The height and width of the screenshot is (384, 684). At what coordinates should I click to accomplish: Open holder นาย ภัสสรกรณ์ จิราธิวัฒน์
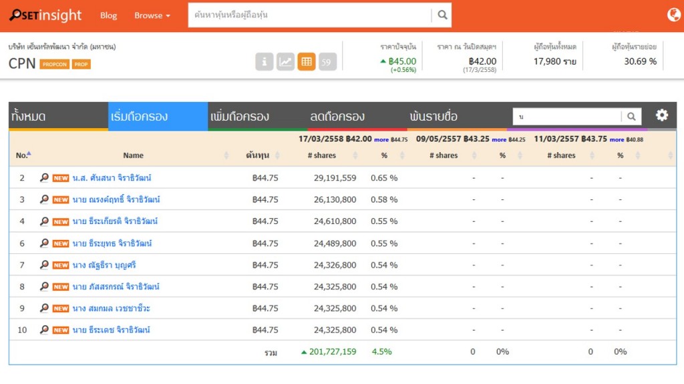(116, 287)
